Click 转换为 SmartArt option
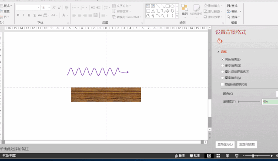This screenshot has width=278, height=161. (x=127, y=17)
